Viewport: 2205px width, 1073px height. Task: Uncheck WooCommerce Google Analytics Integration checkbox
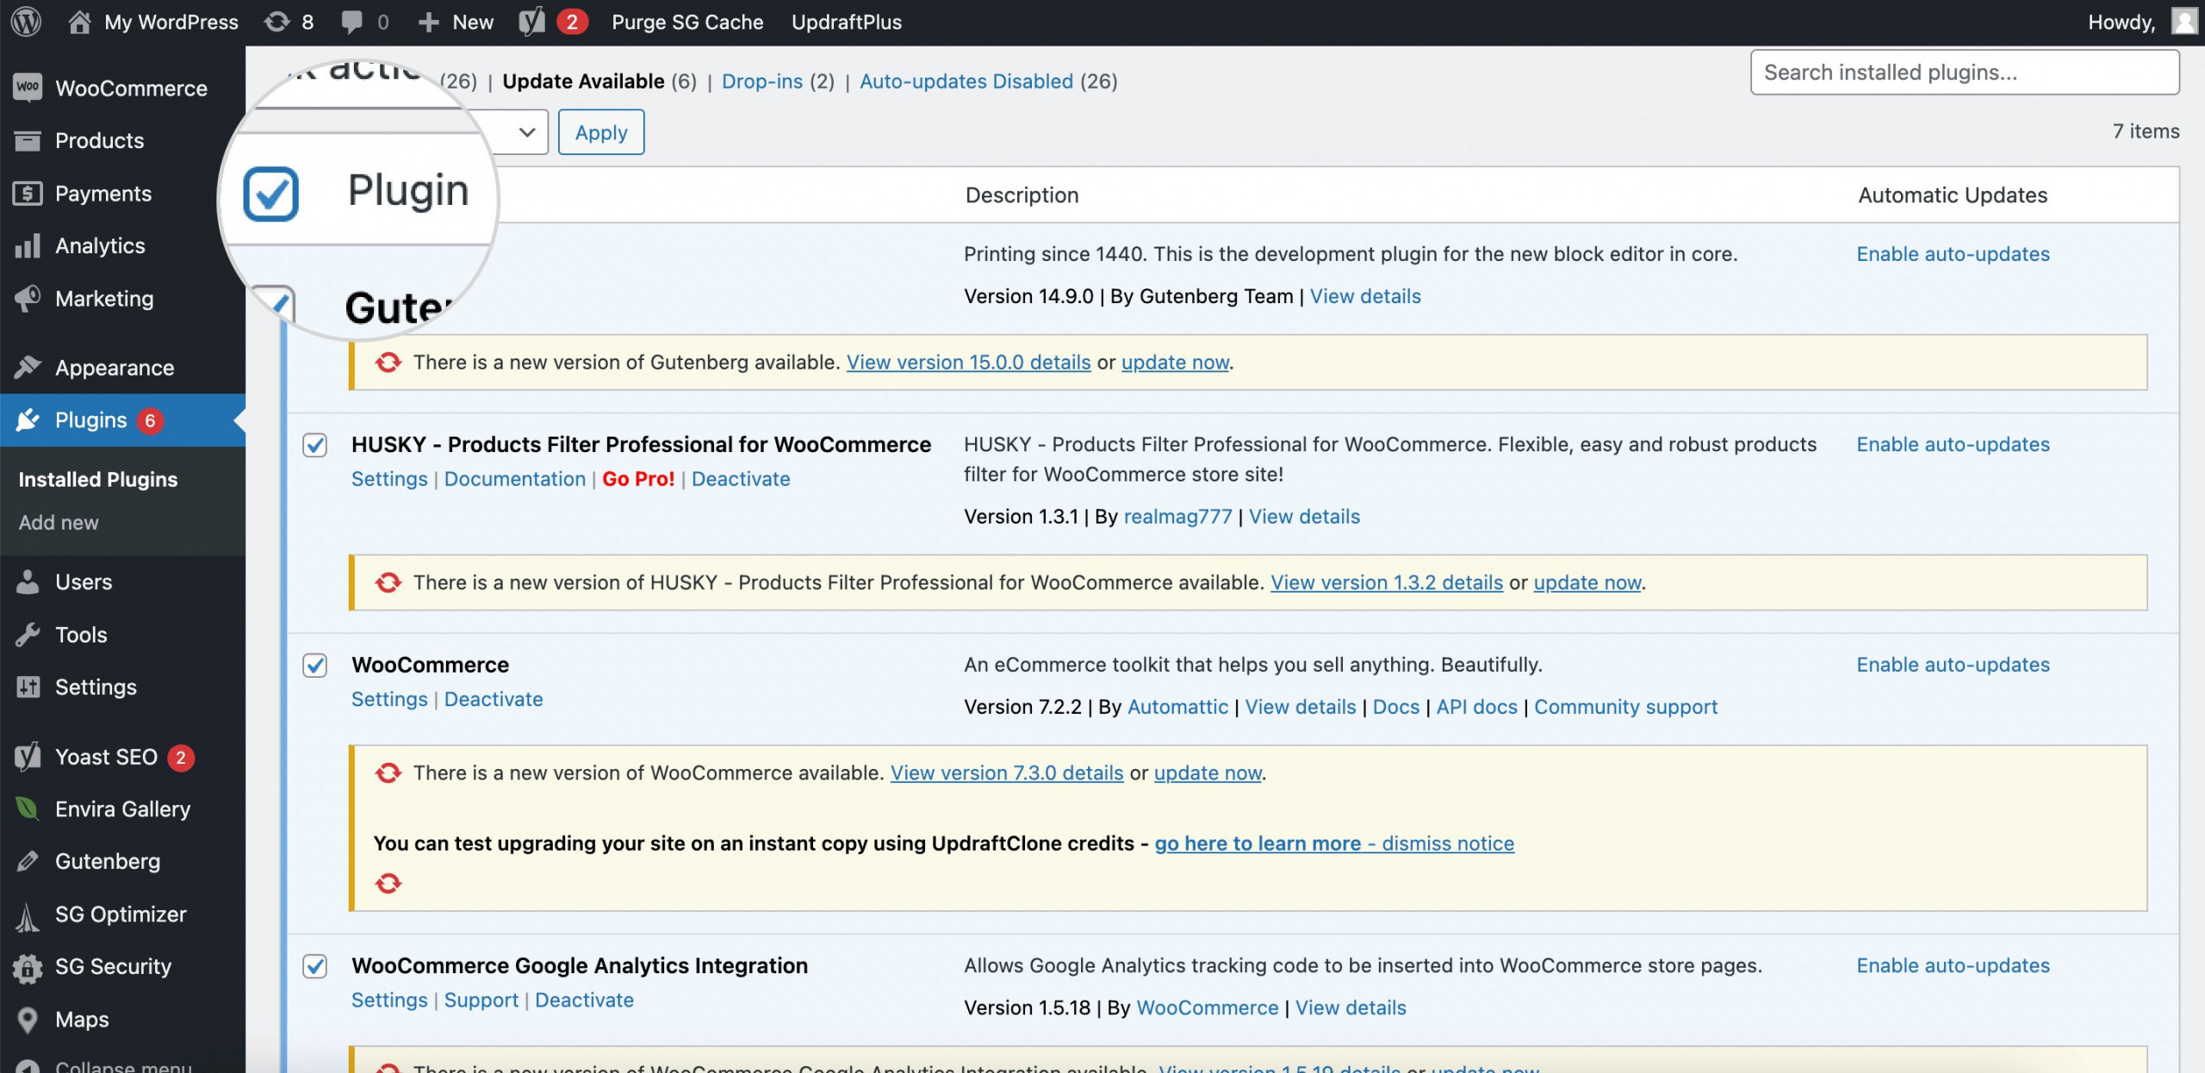[x=315, y=966]
